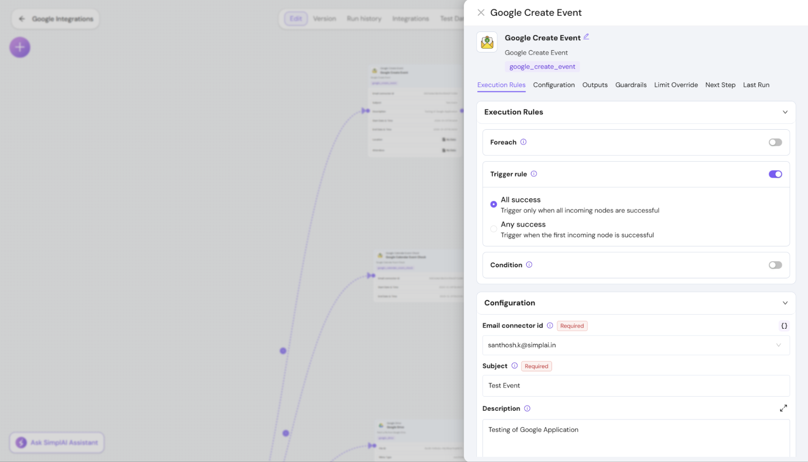Open the Version tab
808x462 pixels.
coord(324,19)
